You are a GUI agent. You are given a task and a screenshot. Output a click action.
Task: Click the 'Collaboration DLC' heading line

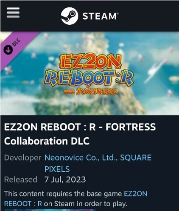[47, 141]
